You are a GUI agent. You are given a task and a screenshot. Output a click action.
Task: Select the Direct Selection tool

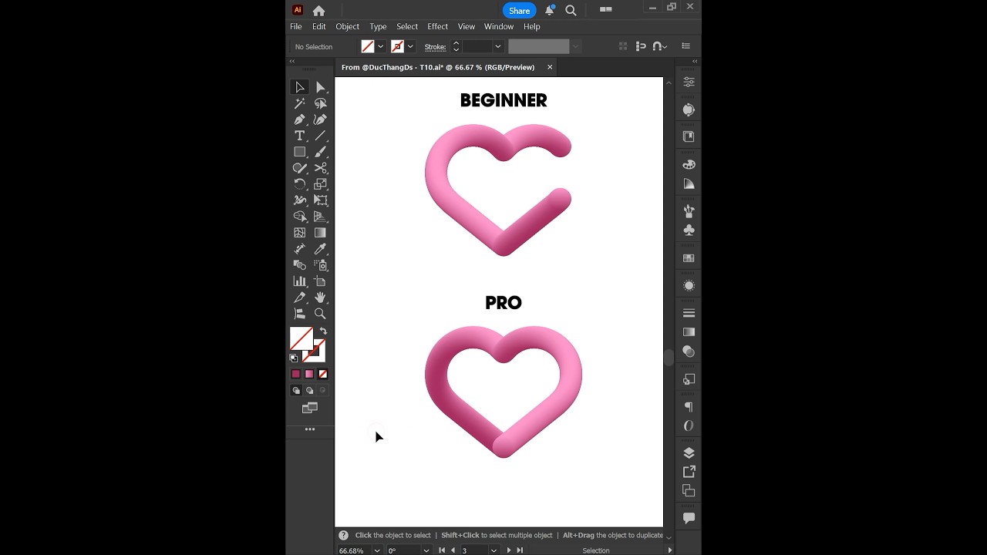point(320,87)
